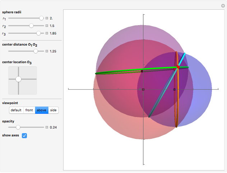
Task: Click the center location O3 pad handle
Action: (x=18, y=79)
